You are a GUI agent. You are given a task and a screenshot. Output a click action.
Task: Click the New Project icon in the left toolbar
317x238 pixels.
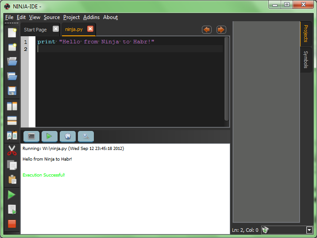(x=12, y=47)
